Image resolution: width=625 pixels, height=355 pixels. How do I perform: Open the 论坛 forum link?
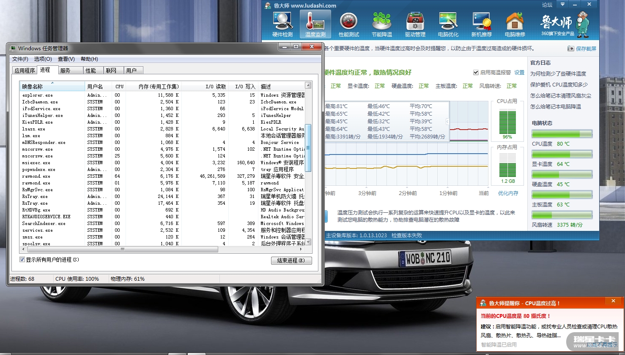pos(547,5)
